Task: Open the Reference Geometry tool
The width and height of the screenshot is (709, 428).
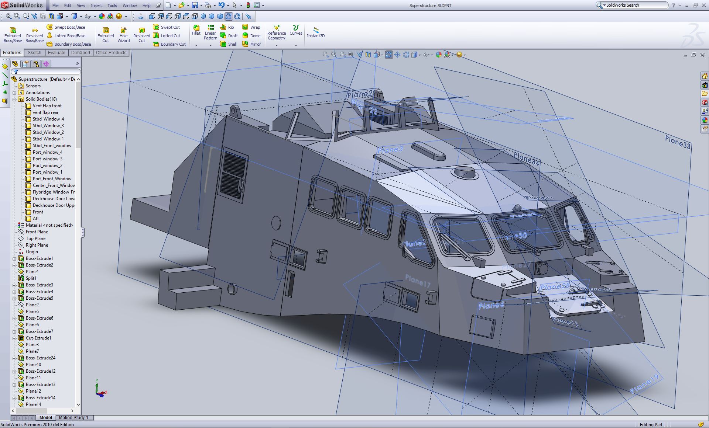Action: click(x=276, y=32)
